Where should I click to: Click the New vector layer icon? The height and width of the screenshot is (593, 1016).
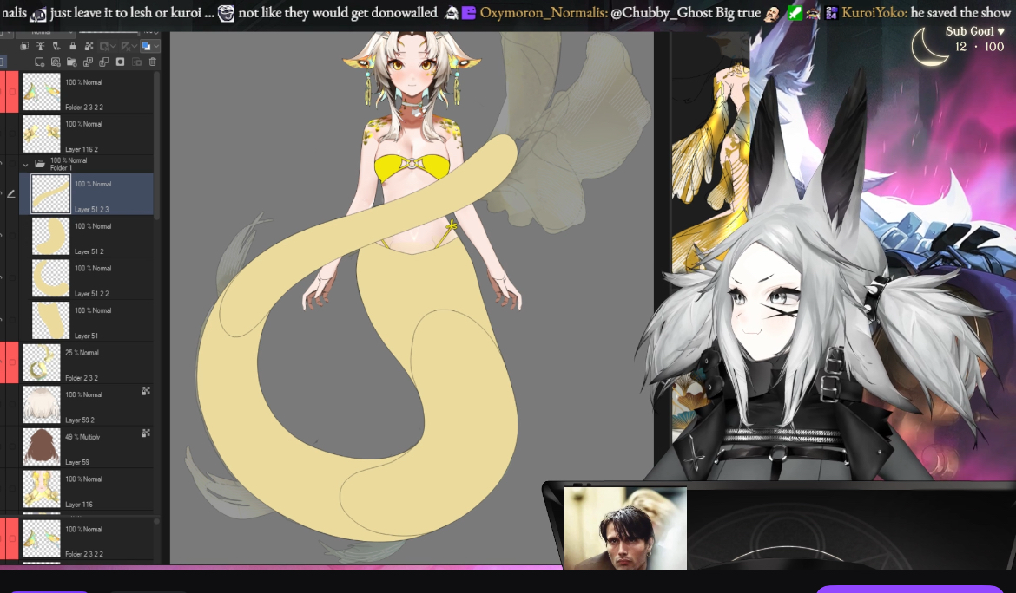click(x=56, y=62)
